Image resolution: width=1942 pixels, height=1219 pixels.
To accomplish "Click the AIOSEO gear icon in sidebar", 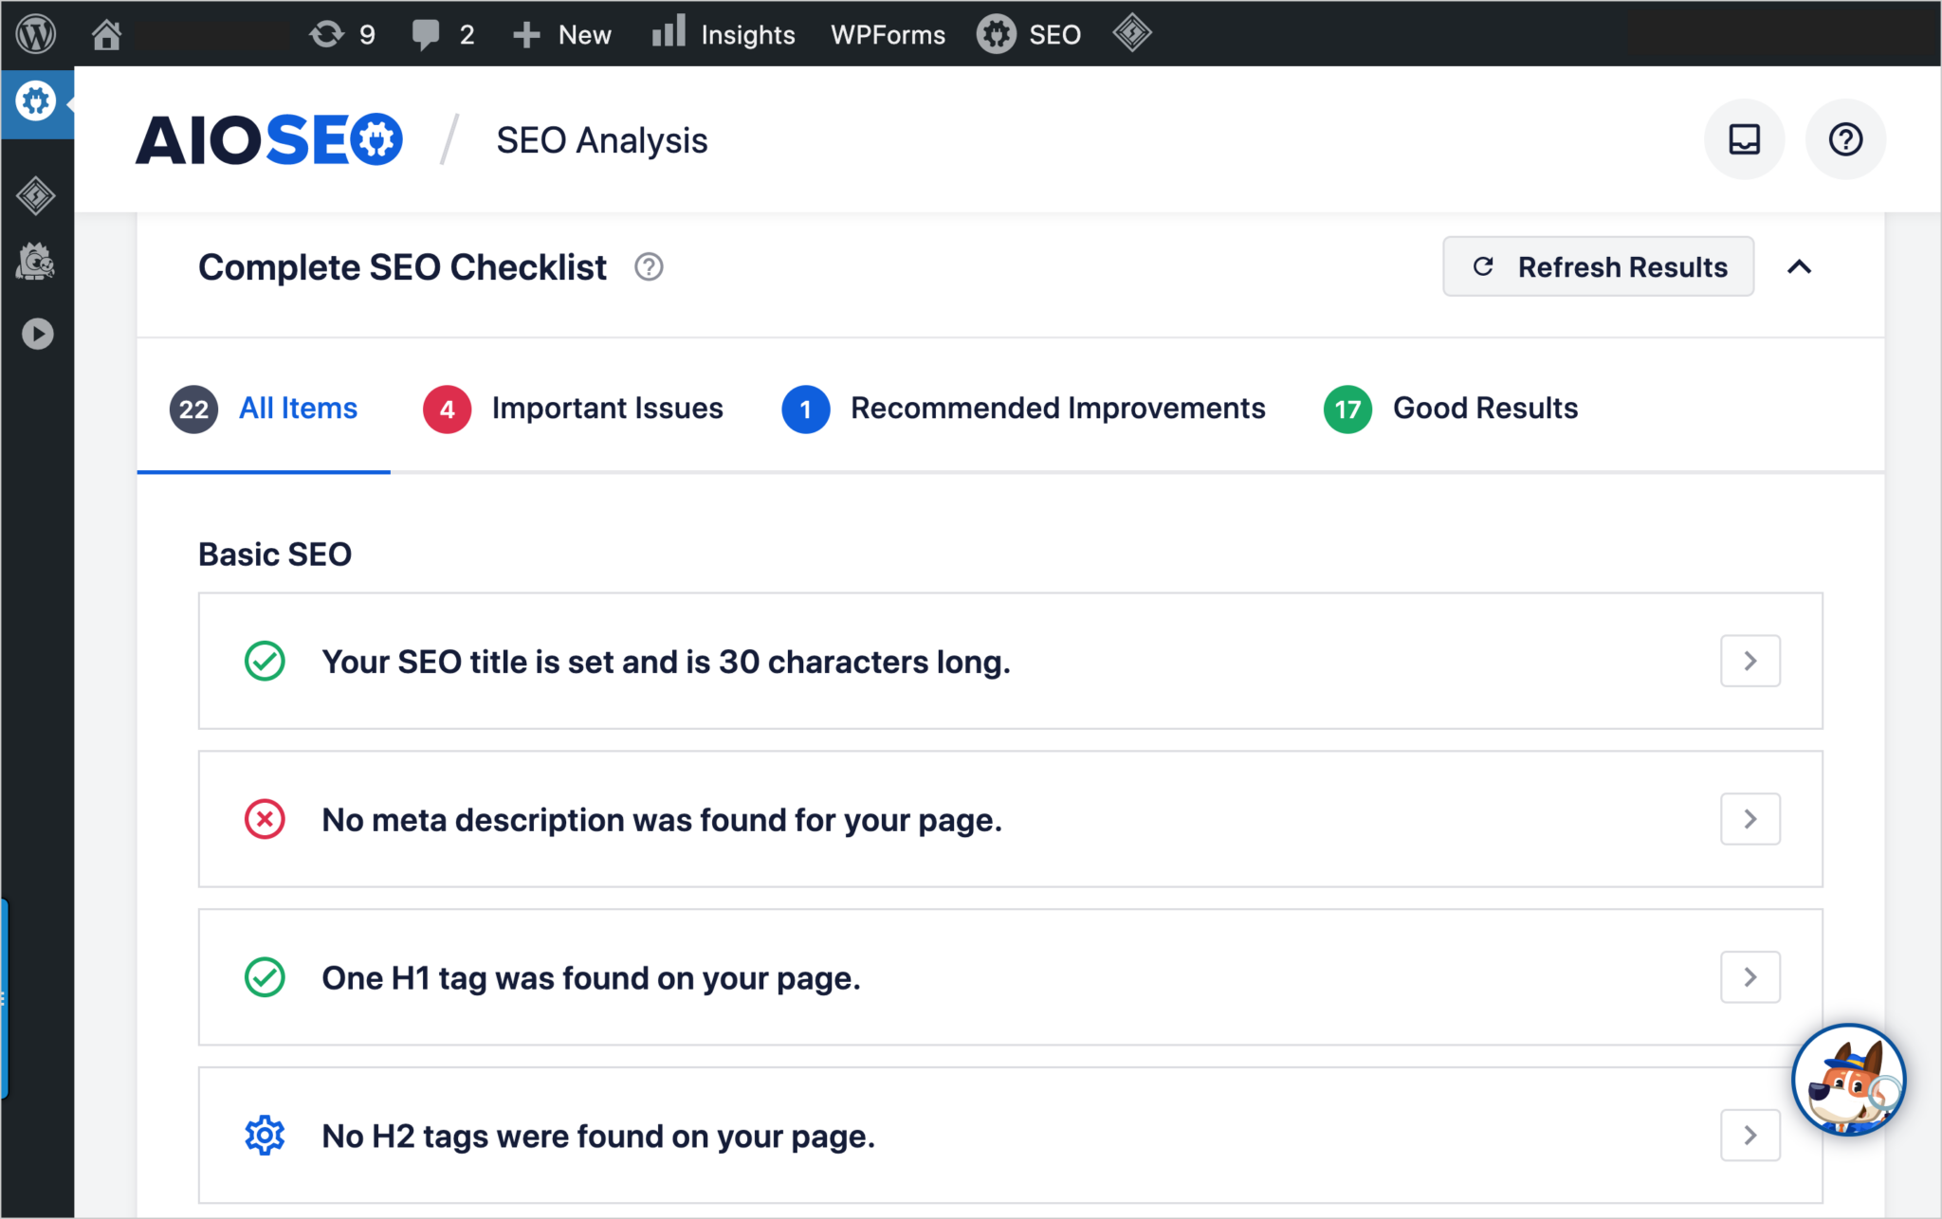I will 36,101.
